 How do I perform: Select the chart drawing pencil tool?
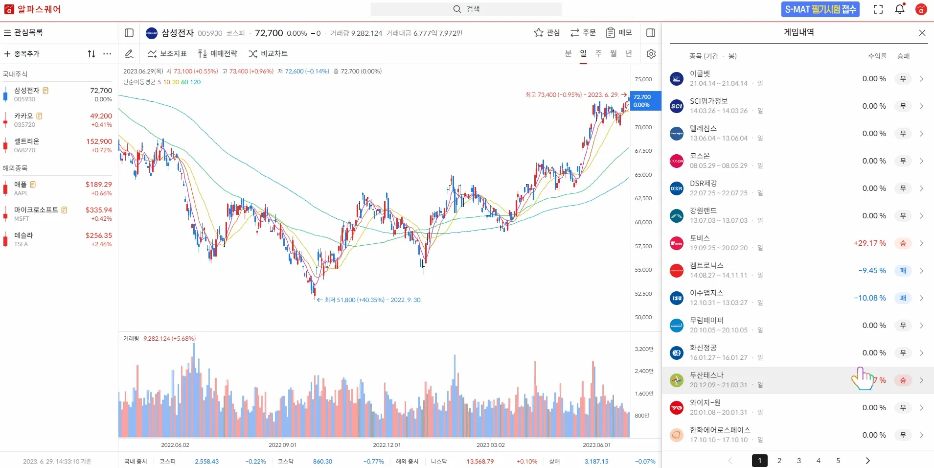129,54
